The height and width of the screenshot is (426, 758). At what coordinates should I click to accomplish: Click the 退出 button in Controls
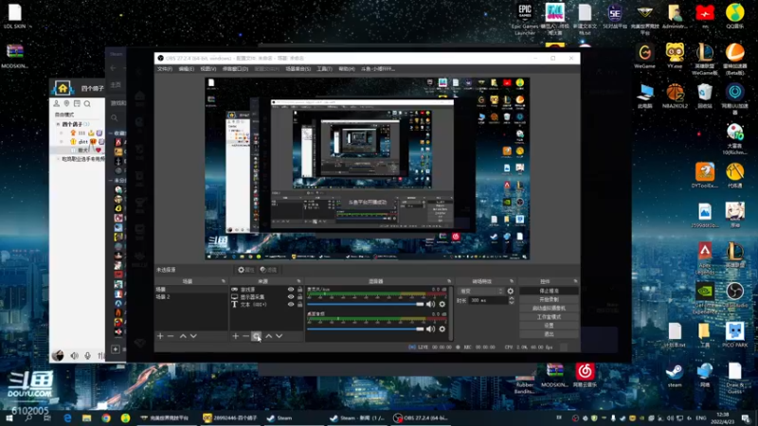point(549,334)
